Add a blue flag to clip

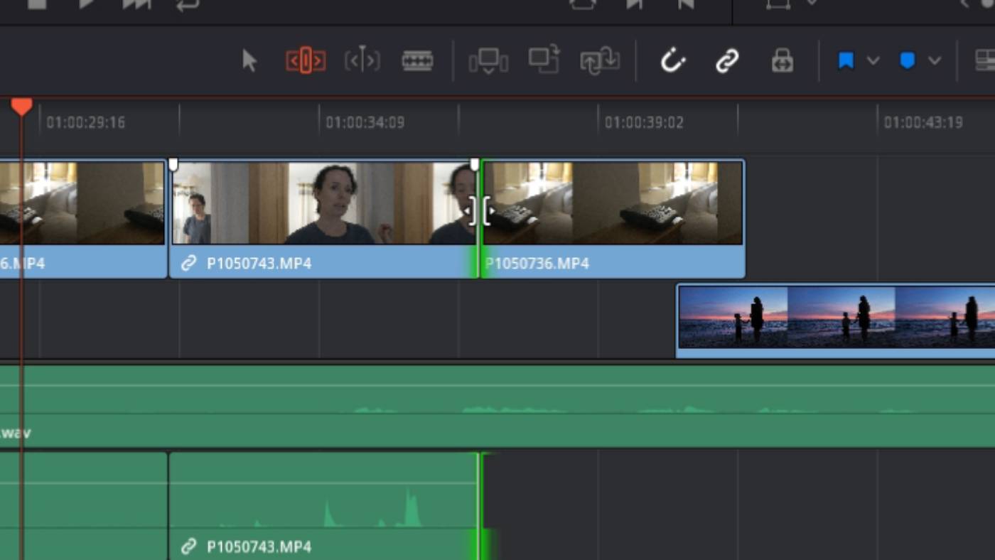tap(846, 61)
